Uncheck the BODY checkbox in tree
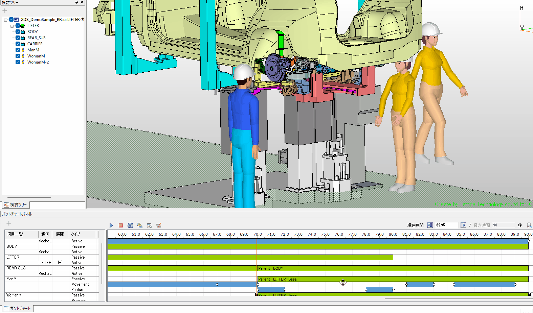533x313 pixels. (x=18, y=32)
